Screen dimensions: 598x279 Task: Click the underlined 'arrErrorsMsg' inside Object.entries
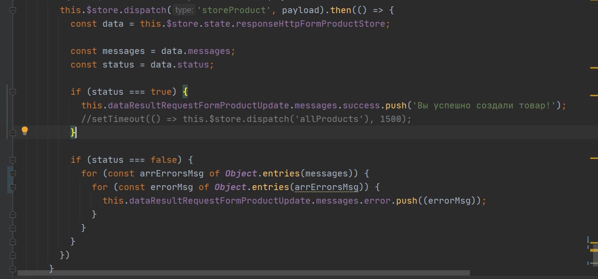click(x=327, y=187)
